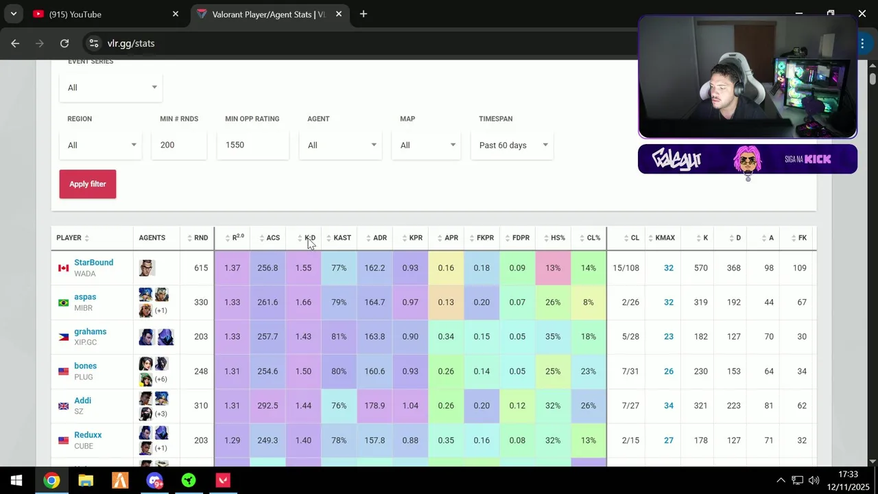The height and width of the screenshot is (494, 878).
Task: Click grahams's first agent portrait
Action: [x=147, y=337]
